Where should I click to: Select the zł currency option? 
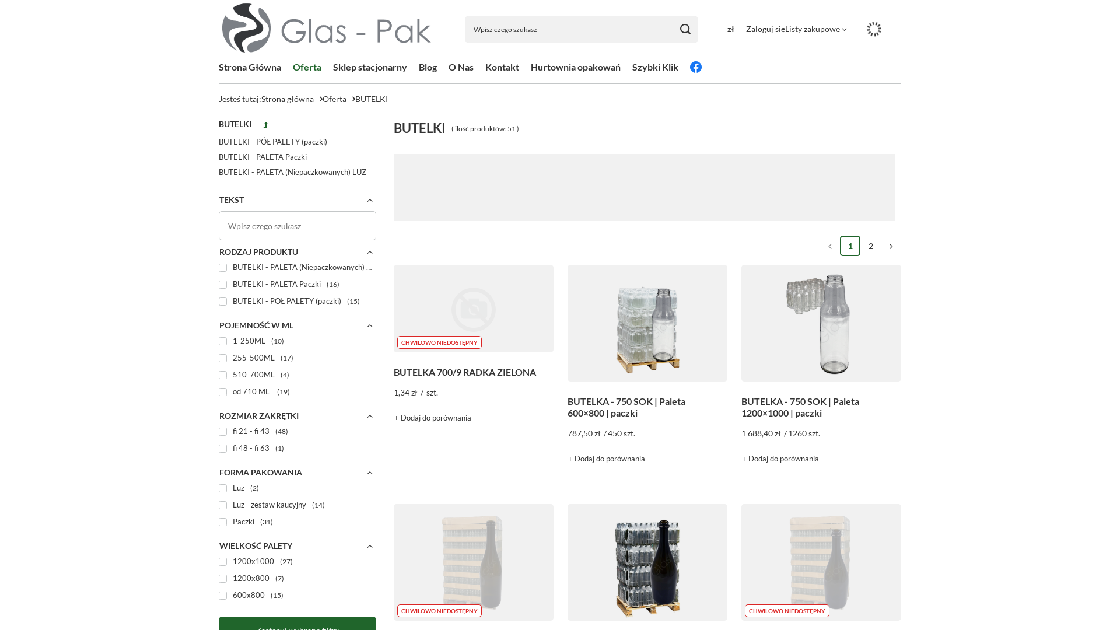tap(731, 29)
